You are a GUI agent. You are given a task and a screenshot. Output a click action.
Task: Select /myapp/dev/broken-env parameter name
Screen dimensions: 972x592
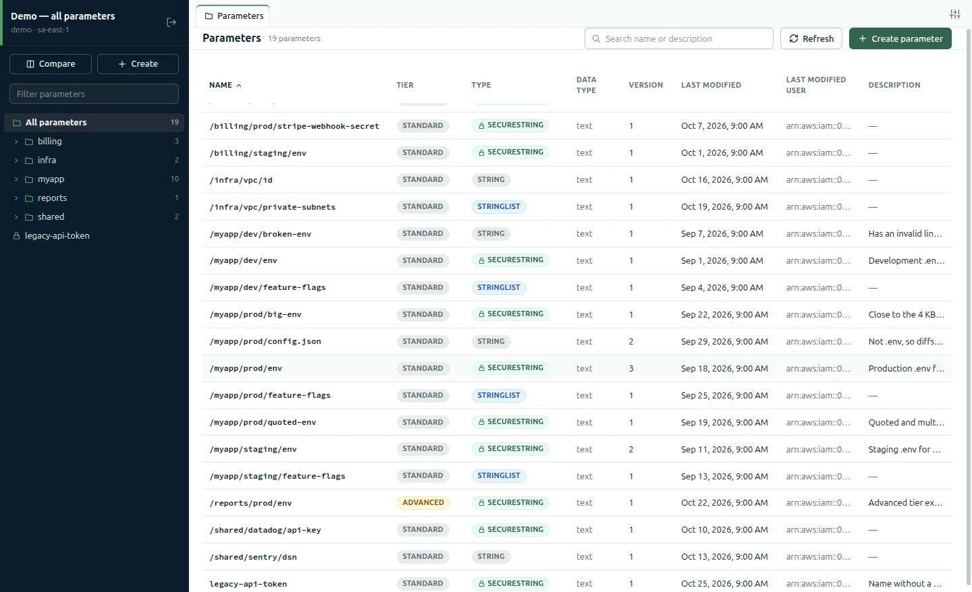click(260, 234)
